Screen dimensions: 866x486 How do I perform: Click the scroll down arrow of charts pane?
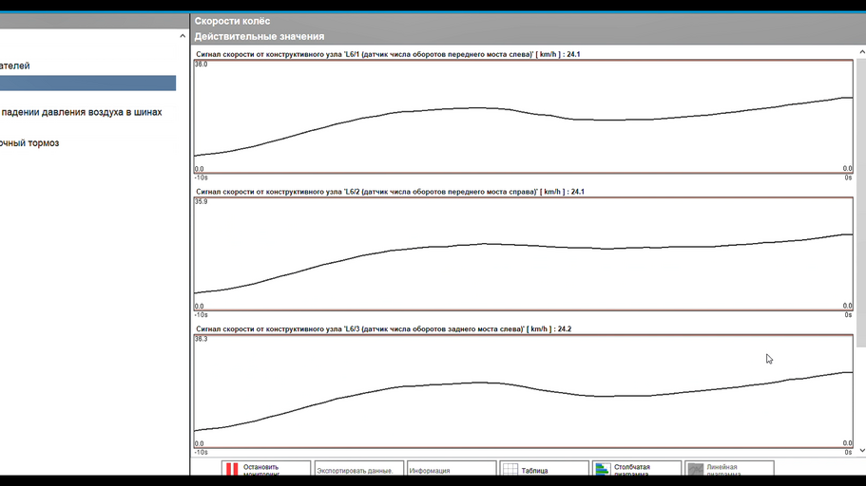pyautogui.click(x=861, y=451)
